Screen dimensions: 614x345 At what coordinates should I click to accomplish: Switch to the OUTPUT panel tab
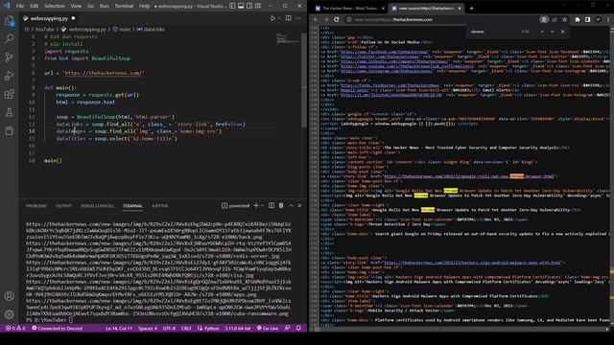63,206
